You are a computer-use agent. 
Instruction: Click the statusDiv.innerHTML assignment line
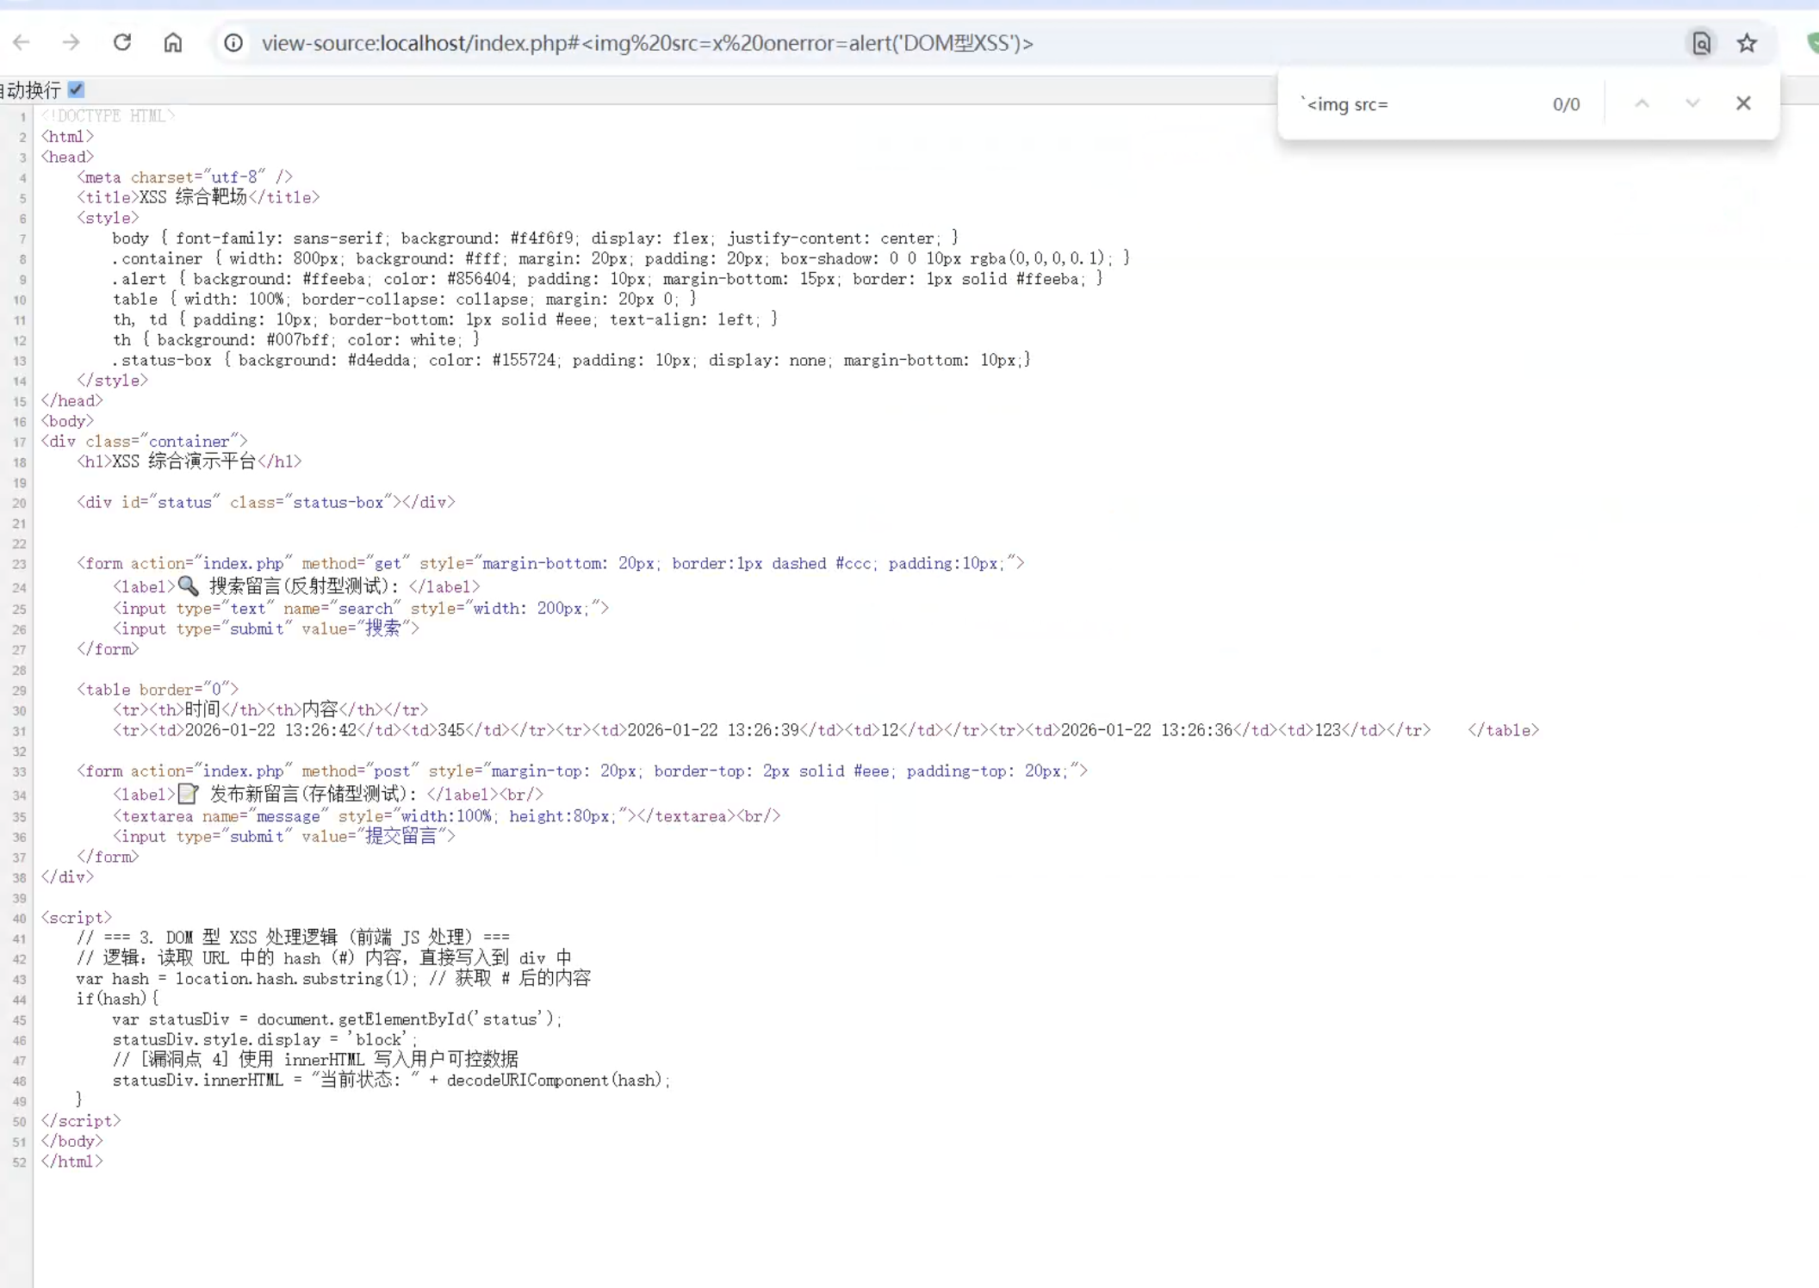(x=392, y=1081)
